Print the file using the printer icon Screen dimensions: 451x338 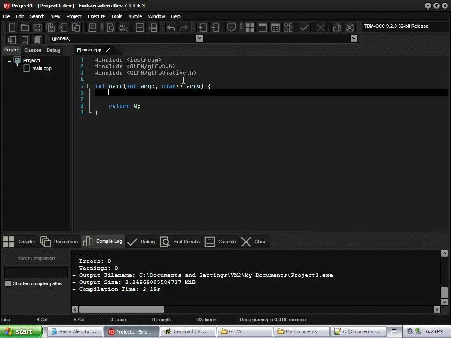point(92,28)
